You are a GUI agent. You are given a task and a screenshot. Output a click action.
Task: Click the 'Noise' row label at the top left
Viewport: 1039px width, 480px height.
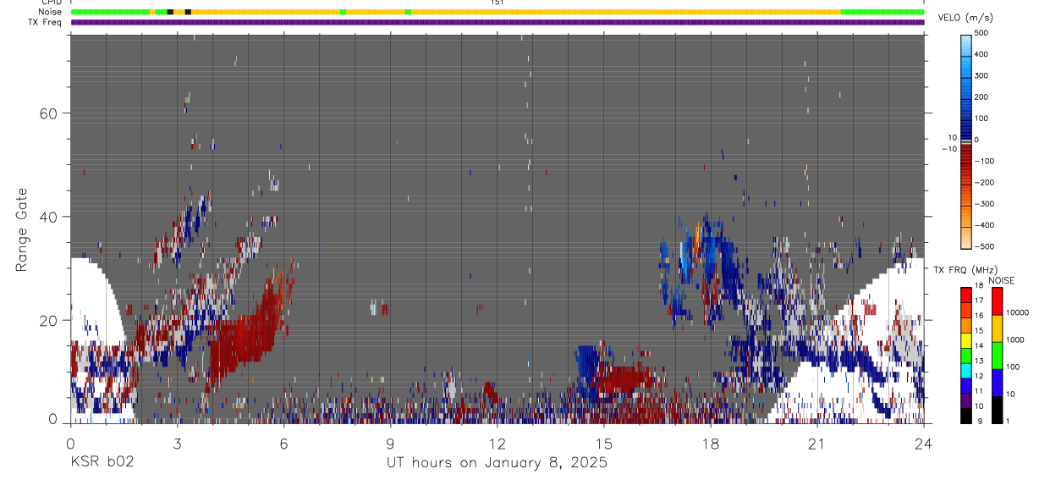pos(51,12)
